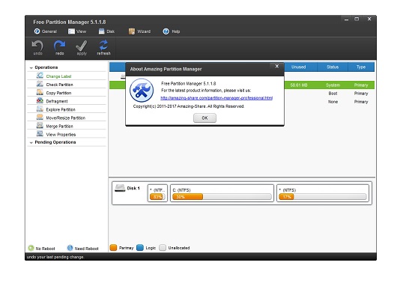Click the View Properties icon
Screen dimensions: 412x283
40,134
